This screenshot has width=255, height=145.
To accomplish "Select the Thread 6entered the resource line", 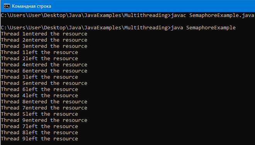I will 44,71.
